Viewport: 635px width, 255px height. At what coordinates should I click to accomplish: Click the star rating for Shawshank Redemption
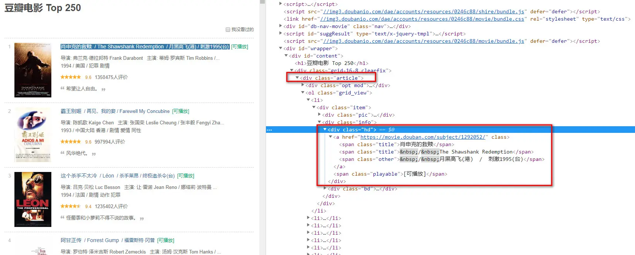[71, 77]
